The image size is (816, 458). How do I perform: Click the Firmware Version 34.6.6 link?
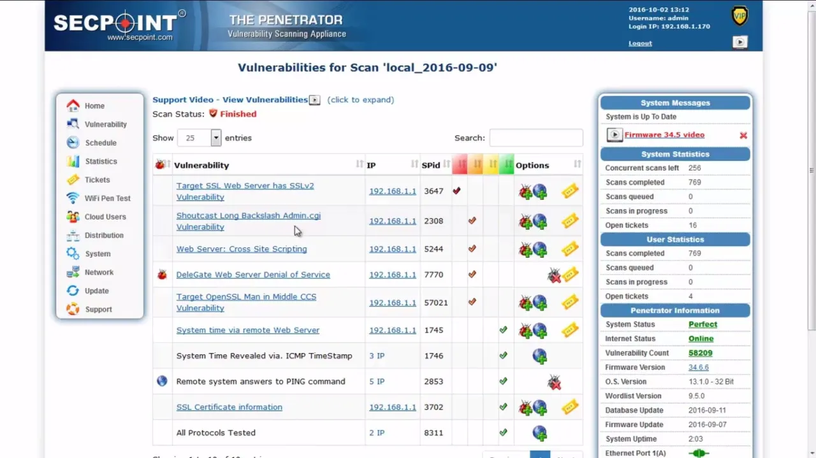698,368
